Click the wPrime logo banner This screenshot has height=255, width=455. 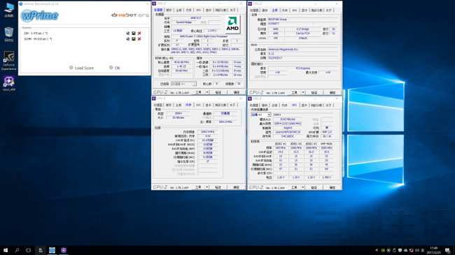[40, 15]
